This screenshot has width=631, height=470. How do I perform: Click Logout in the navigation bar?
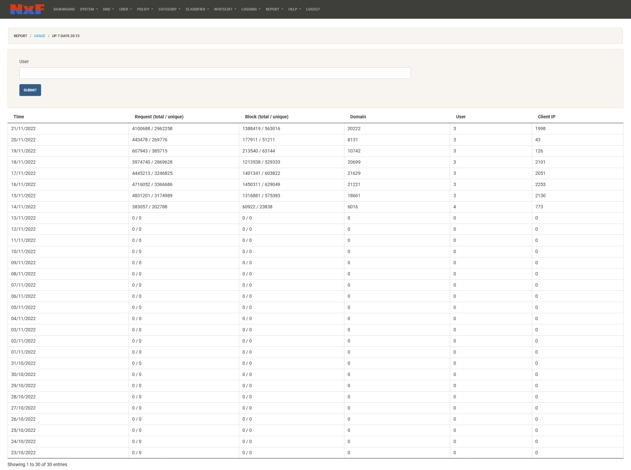(x=313, y=9)
